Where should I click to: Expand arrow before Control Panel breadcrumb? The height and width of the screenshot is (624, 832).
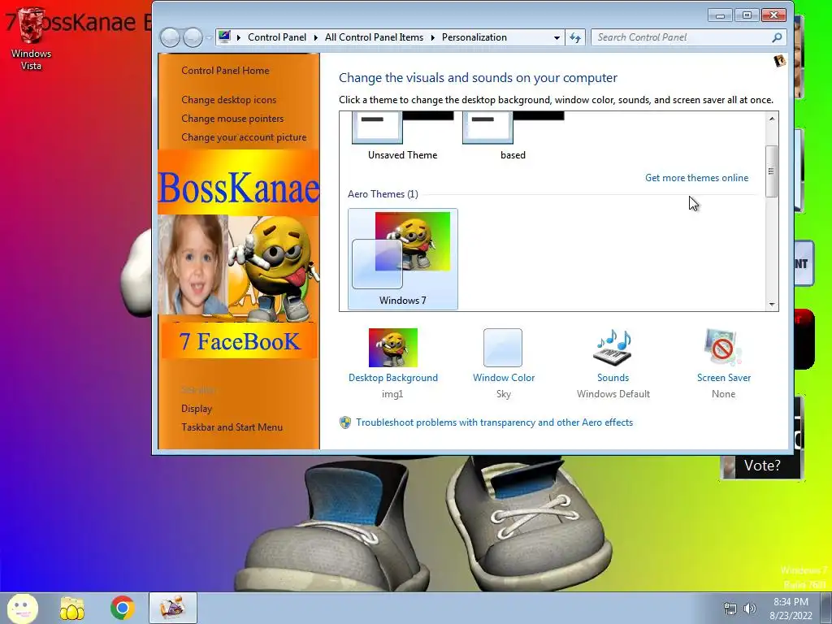tap(239, 37)
